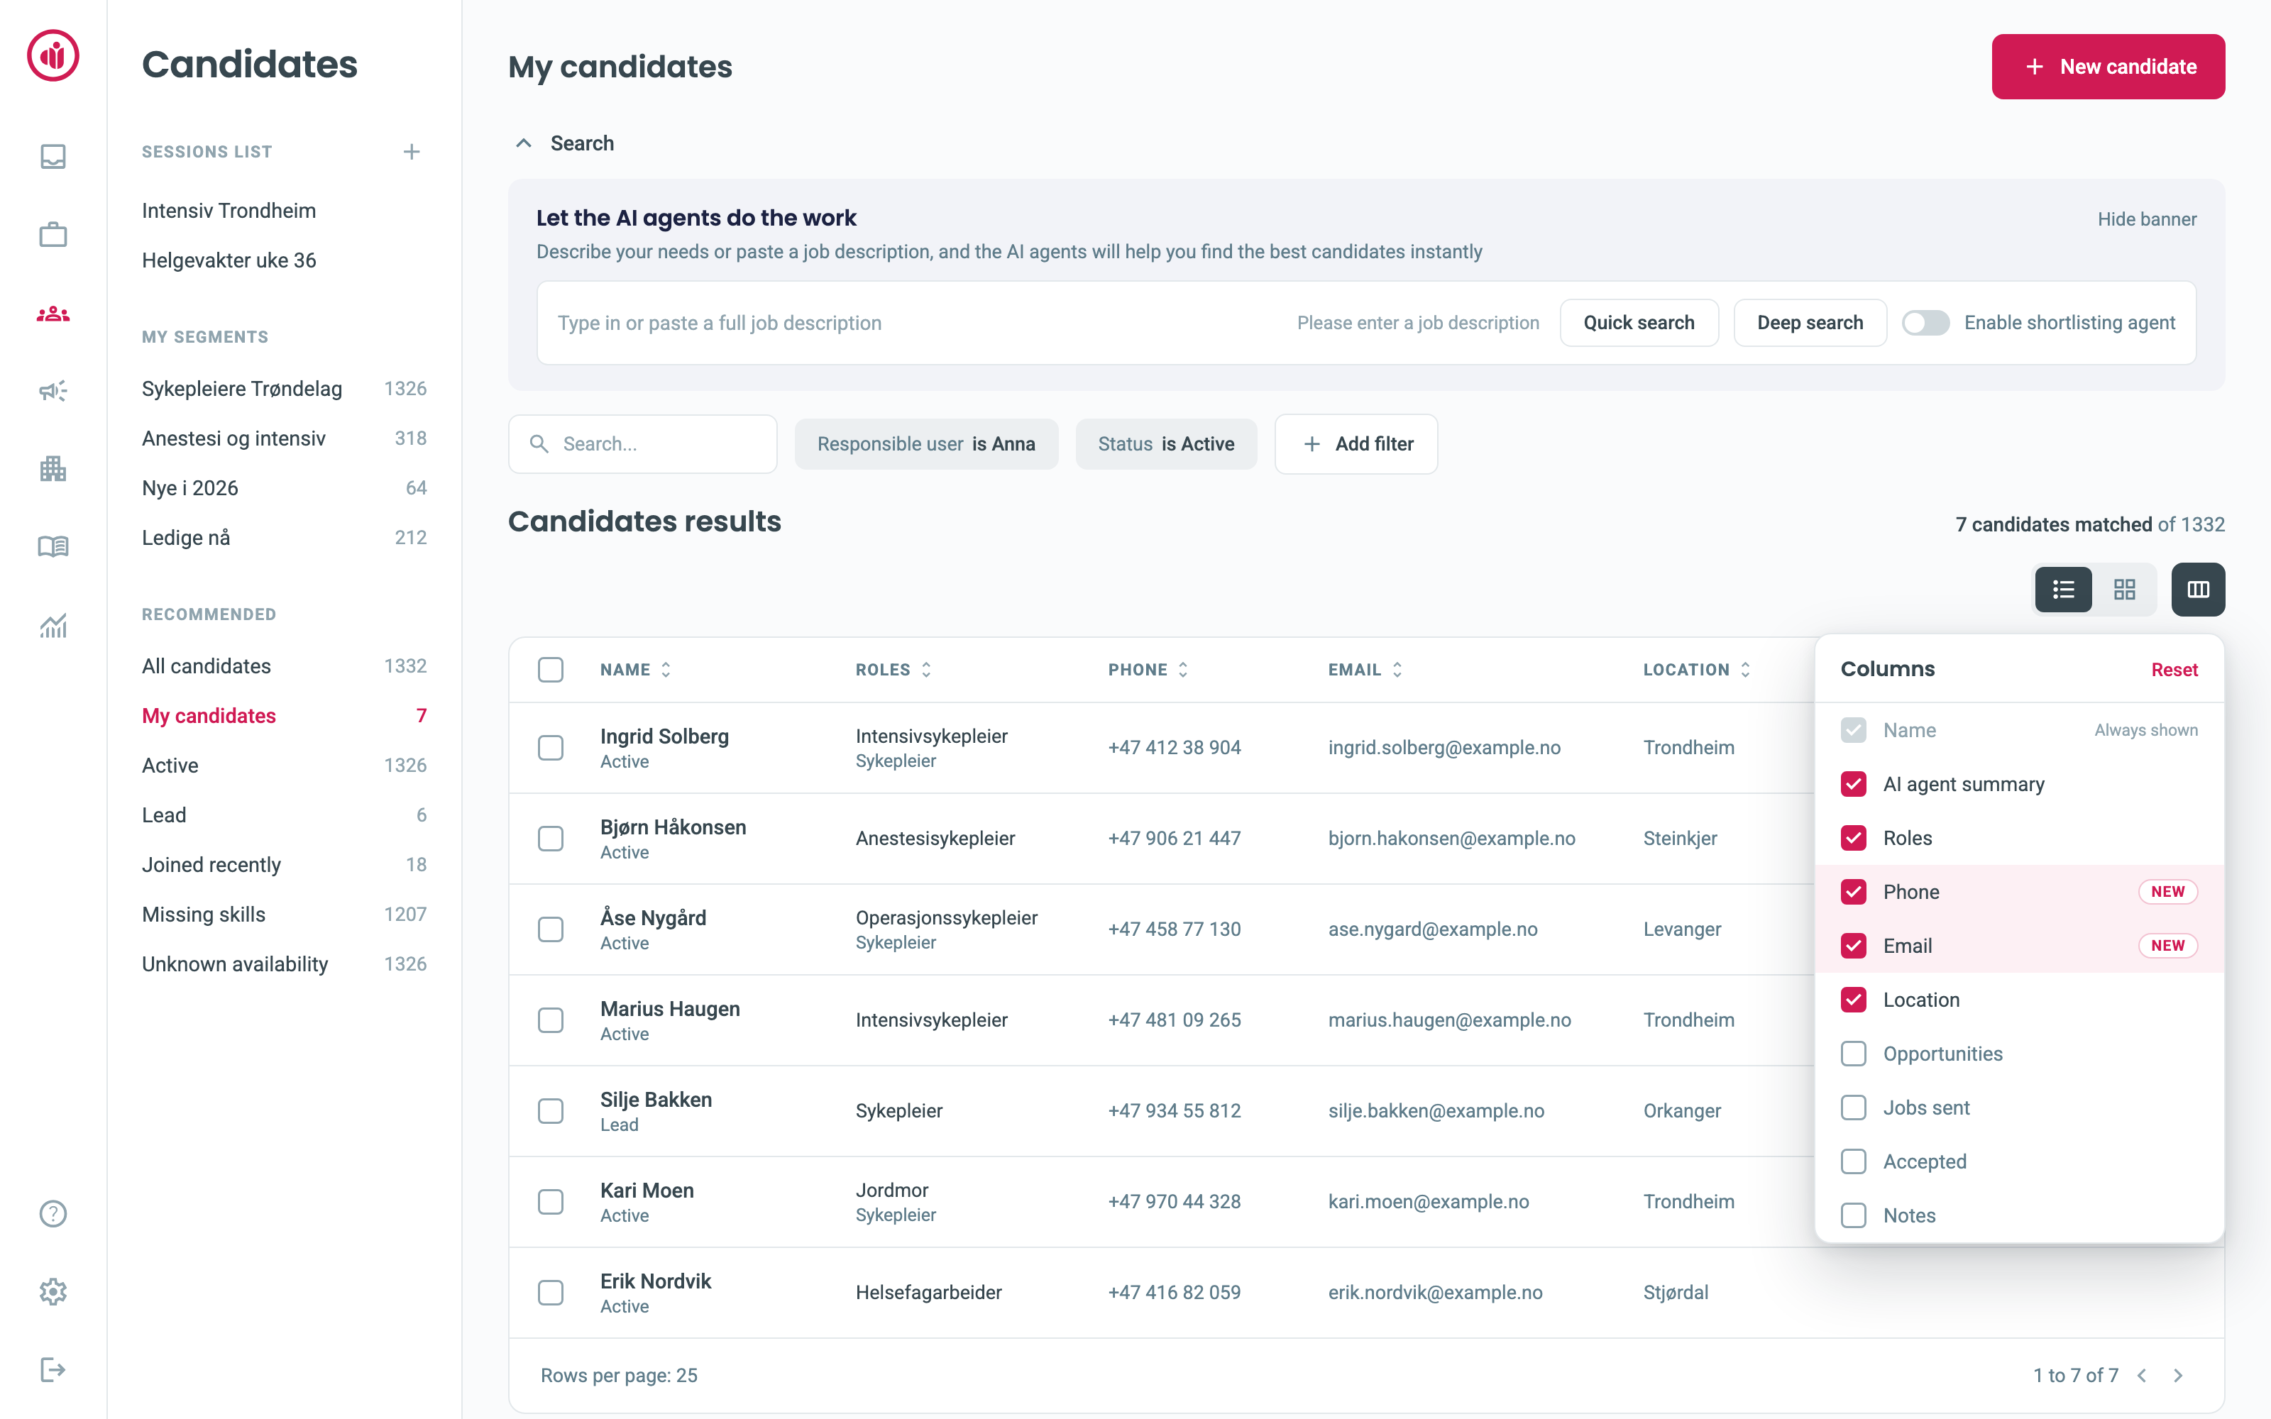Open the settings gear icon

pyautogui.click(x=53, y=1291)
